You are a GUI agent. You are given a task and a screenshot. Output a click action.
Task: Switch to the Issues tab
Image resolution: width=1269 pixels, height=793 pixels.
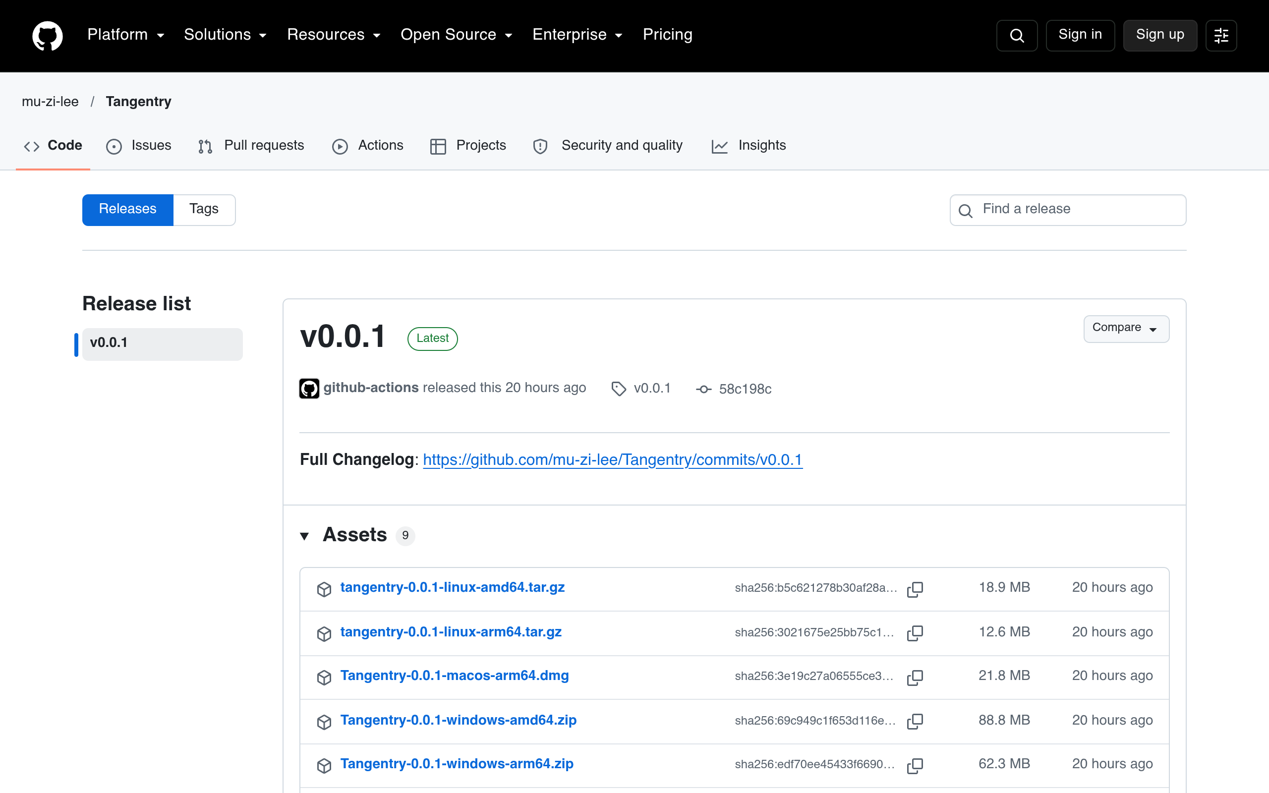tap(139, 145)
